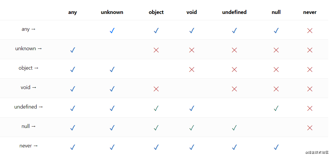
Task: Click the red cross for void to object
Action: (x=156, y=89)
